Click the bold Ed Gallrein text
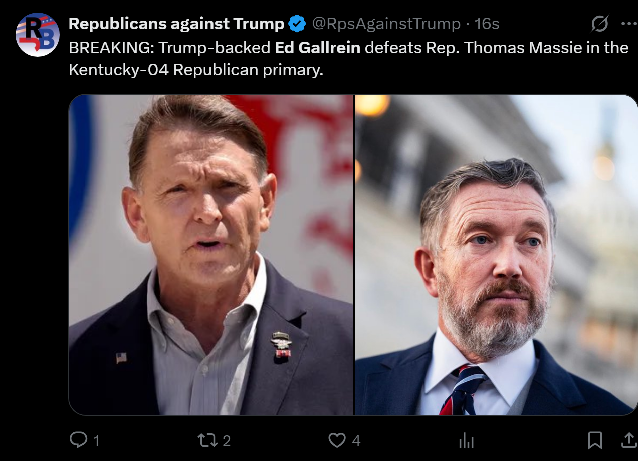 (318, 48)
